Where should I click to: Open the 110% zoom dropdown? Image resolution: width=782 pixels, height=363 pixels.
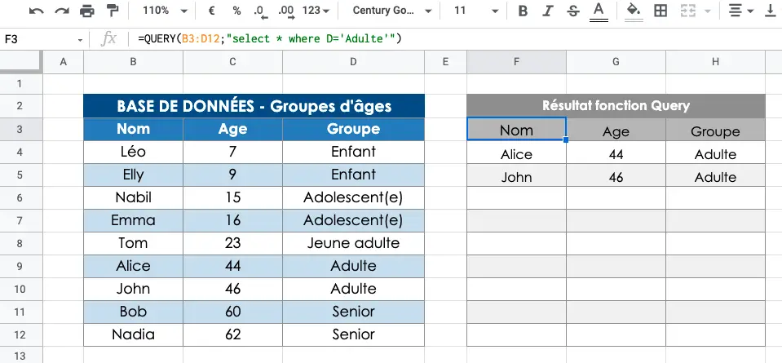click(x=165, y=11)
